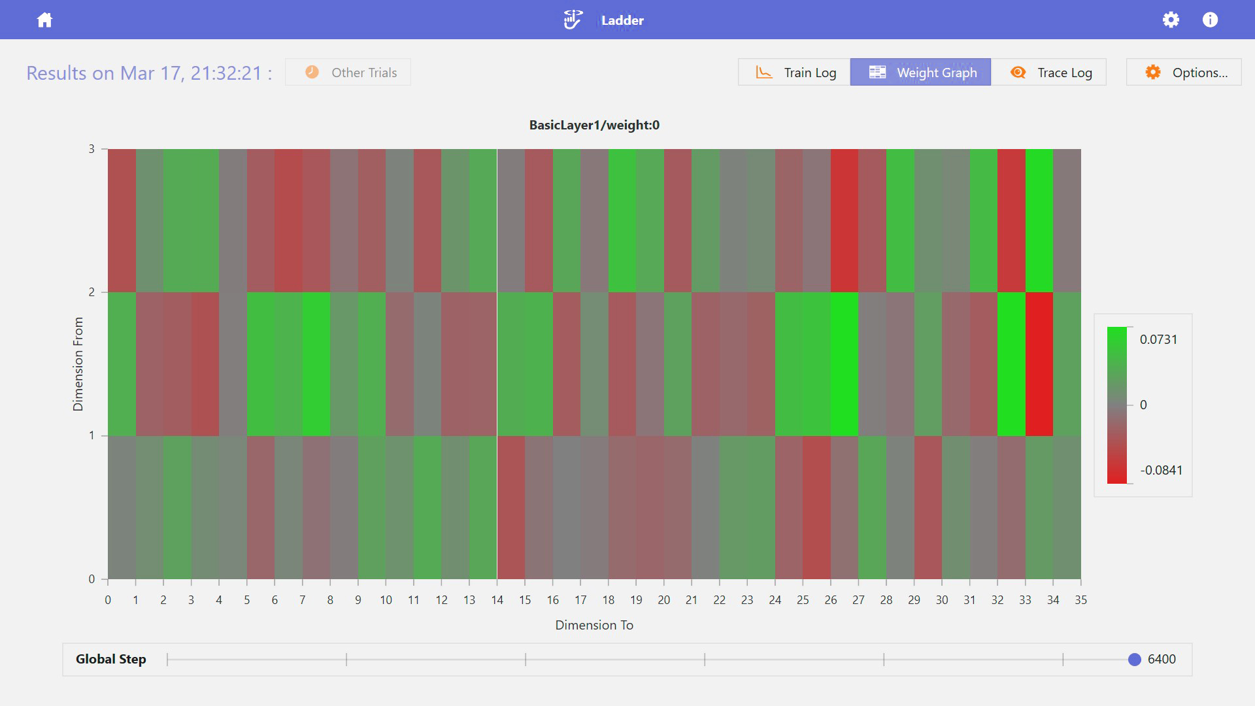Click the Trace Log eye icon
This screenshot has height=706, width=1255.
1018,73
